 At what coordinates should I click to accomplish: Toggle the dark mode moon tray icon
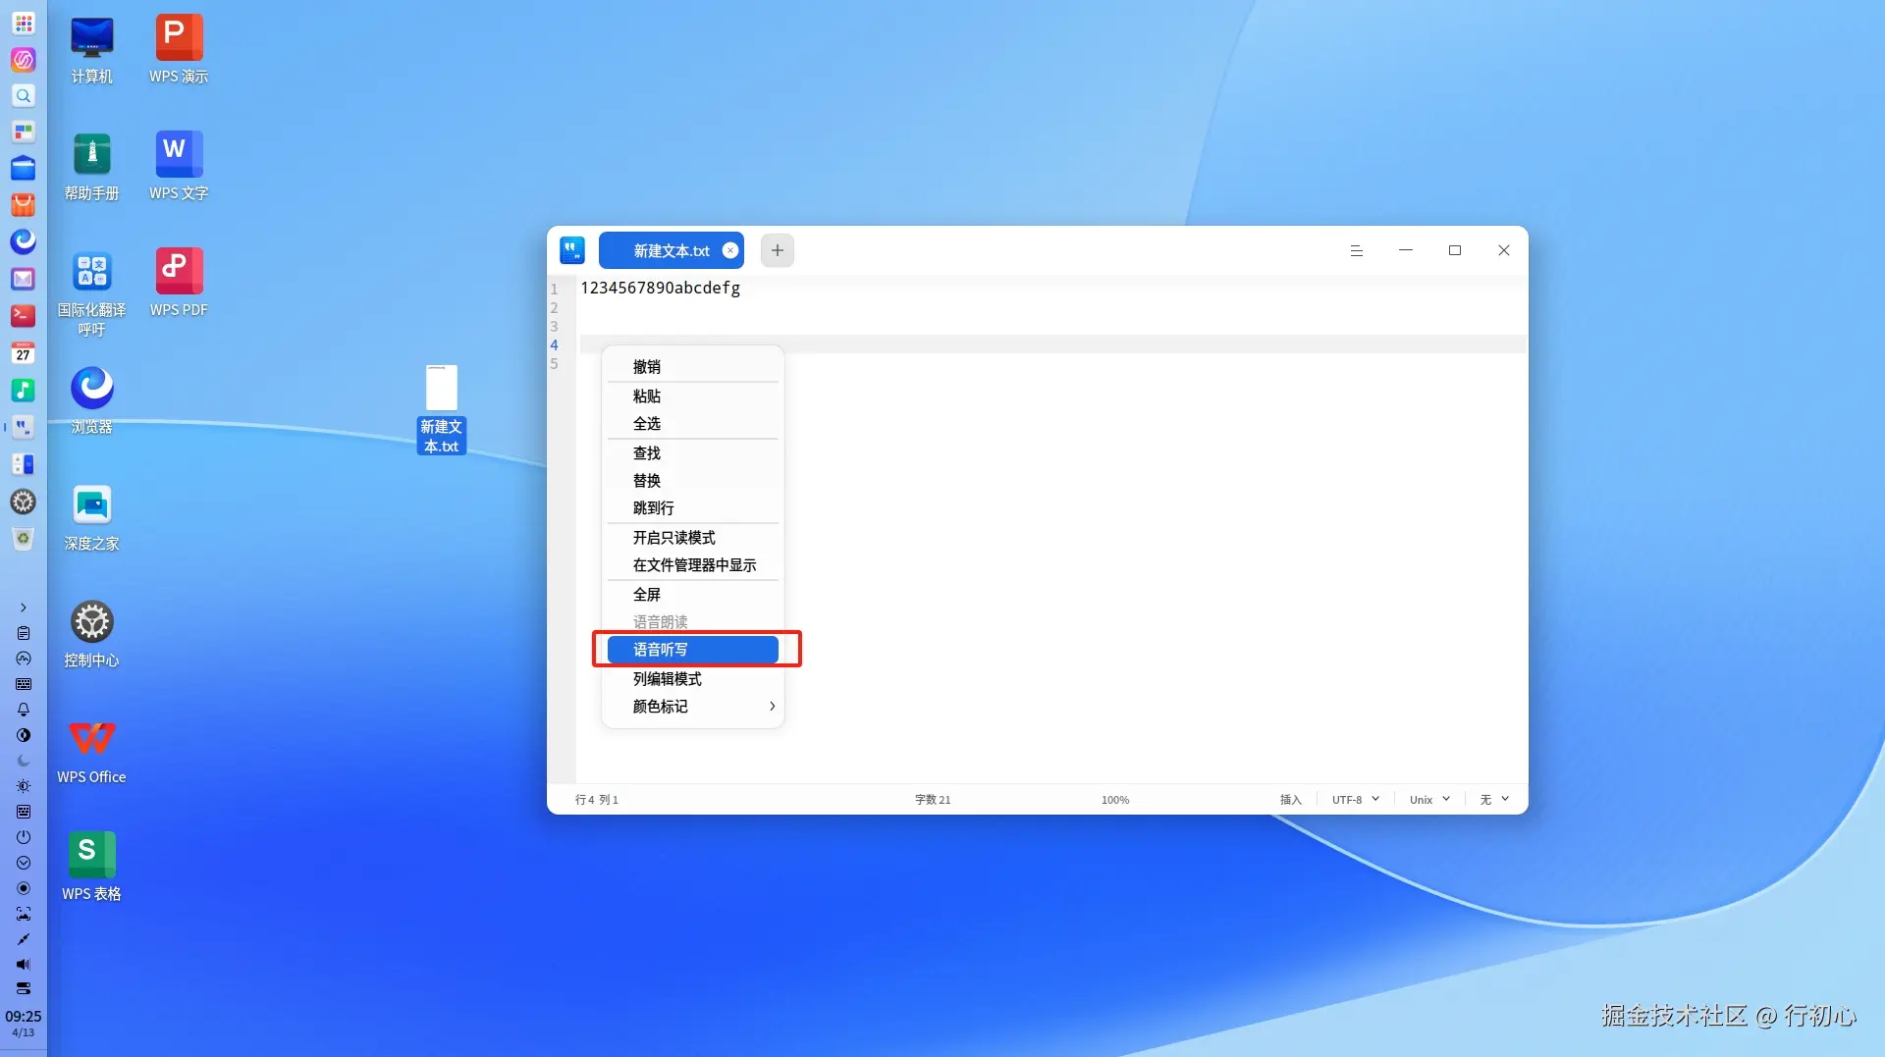click(24, 761)
